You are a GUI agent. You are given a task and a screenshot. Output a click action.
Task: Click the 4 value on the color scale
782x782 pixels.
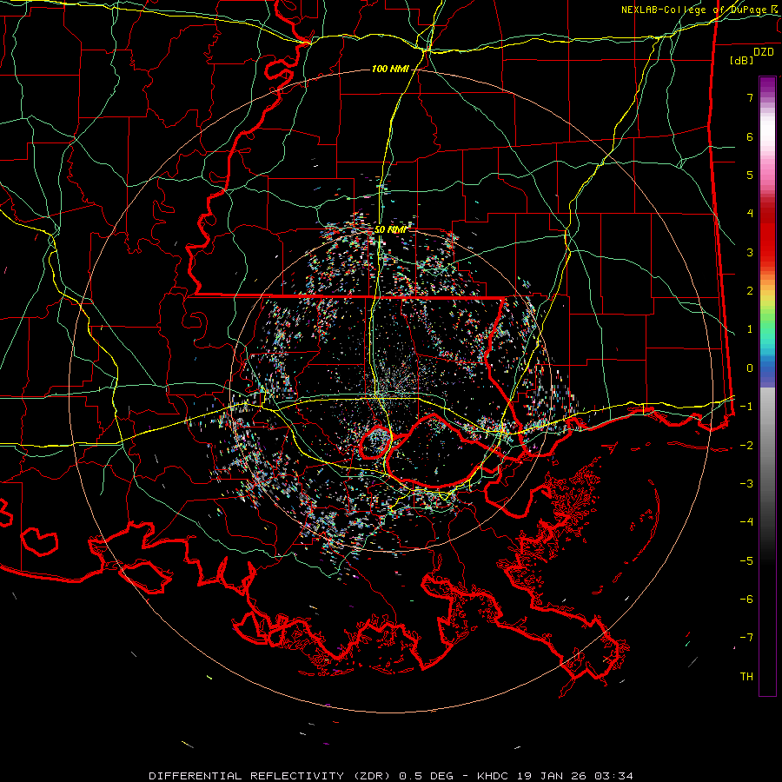[750, 214]
